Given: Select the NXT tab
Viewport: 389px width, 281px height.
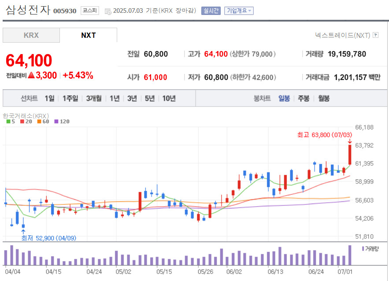Looking at the screenshot, I should click(89, 35).
